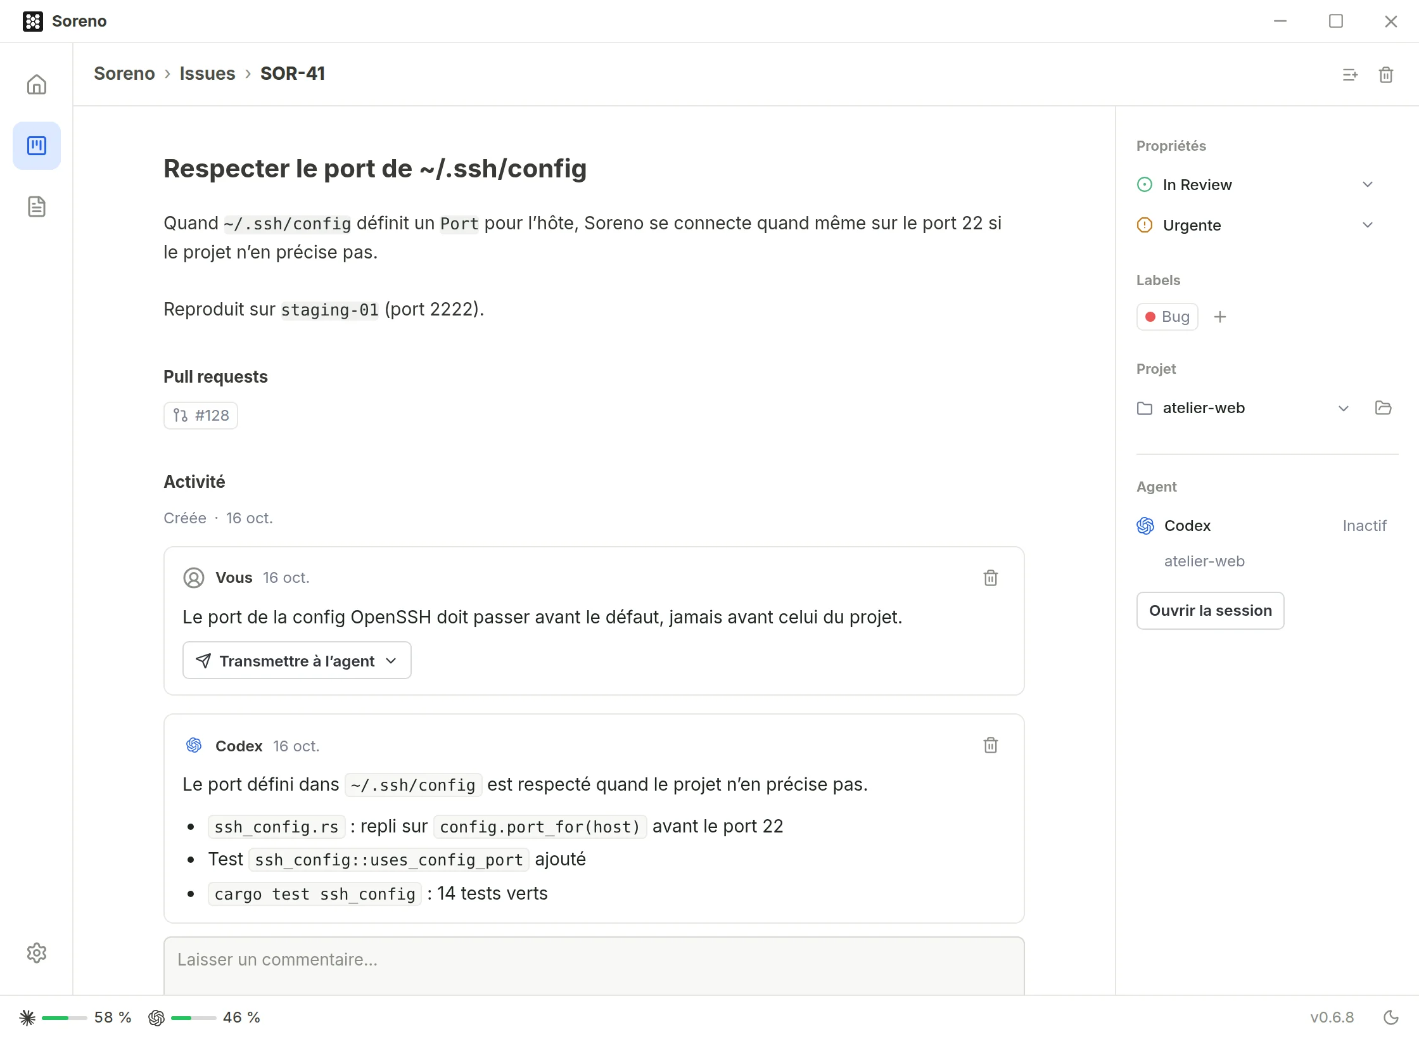The image size is (1419, 1039).
Task: Delete the Vous comment with trash icon
Action: (x=991, y=578)
